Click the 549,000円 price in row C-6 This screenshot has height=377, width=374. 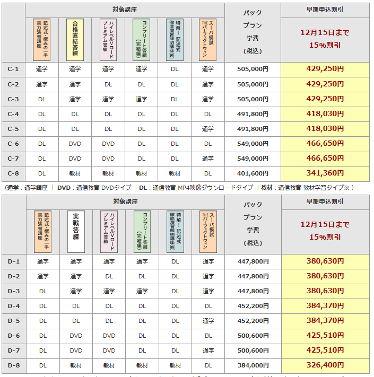[x=253, y=144]
